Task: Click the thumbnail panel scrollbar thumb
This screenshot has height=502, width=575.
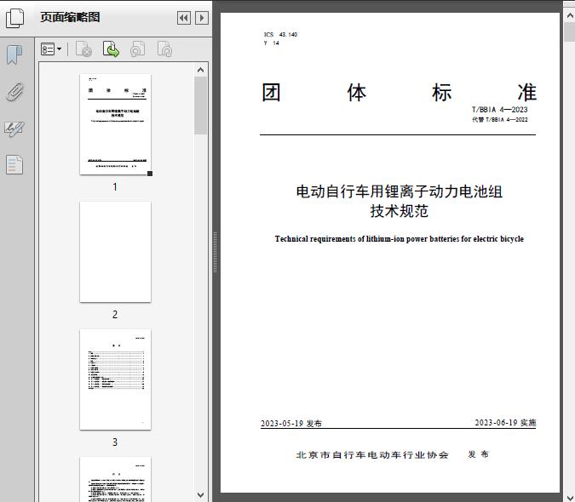Action: coord(200,106)
